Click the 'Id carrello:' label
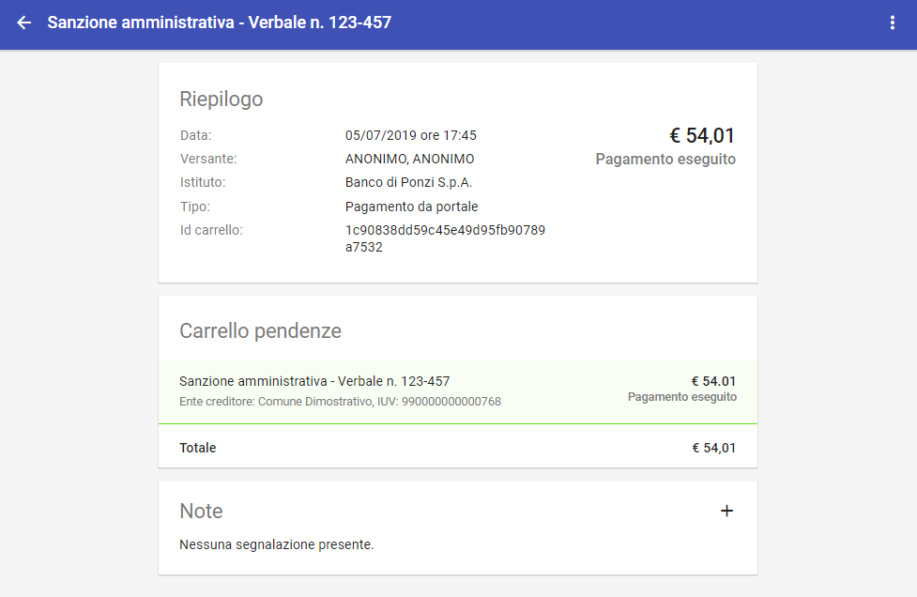 click(x=211, y=230)
